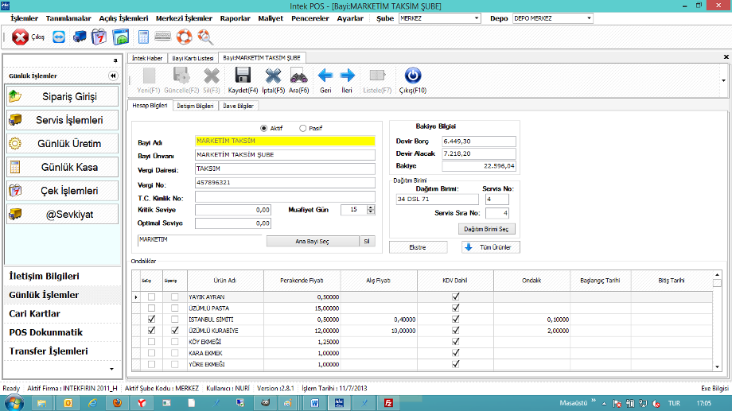Click the İptal (F5) cancel icon
The image size is (732, 411).
tap(273, 76)
